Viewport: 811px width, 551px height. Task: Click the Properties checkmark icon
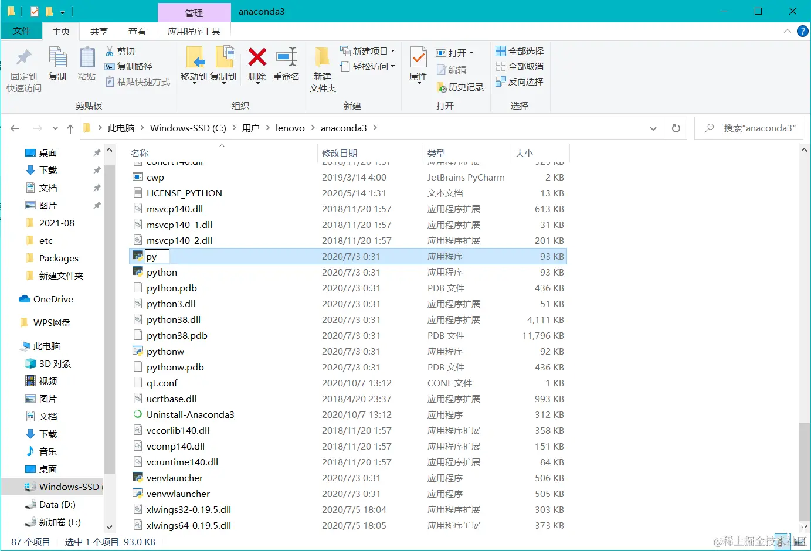(418, 57)
